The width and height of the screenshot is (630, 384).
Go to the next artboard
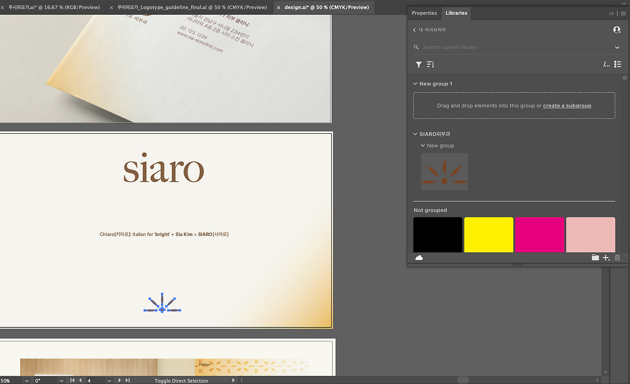point(120,381)
